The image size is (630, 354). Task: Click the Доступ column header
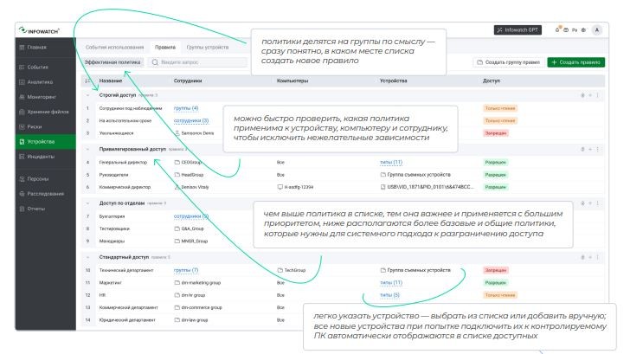[492, 80]
